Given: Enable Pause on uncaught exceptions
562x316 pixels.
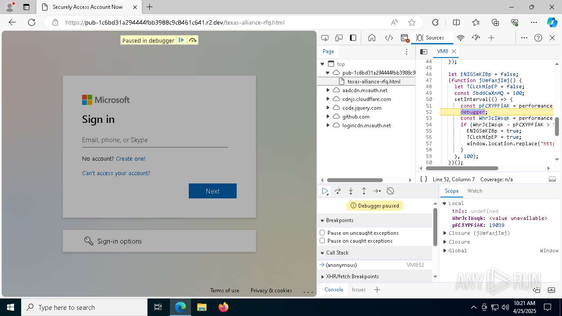Looking at the screenshot, I should coord(322,233).
